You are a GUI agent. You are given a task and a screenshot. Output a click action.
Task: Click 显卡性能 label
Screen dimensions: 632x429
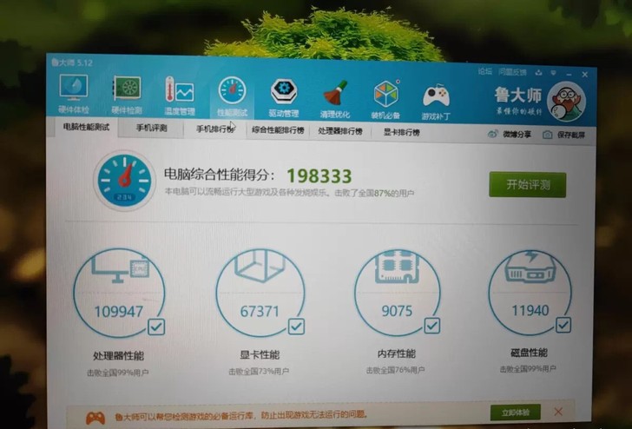tap(260, 355)
